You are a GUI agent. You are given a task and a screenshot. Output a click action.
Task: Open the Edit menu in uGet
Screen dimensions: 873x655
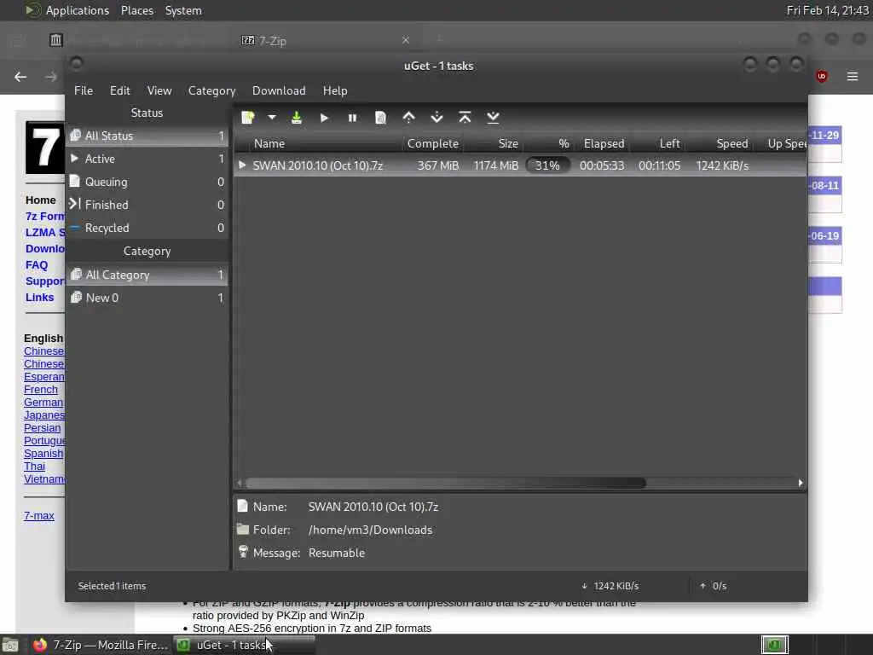[119, 90]
